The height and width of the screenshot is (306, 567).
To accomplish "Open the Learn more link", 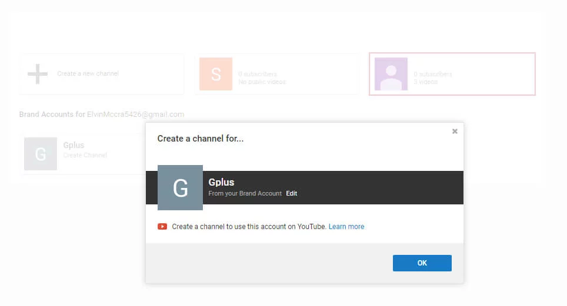I will [346, 227].
